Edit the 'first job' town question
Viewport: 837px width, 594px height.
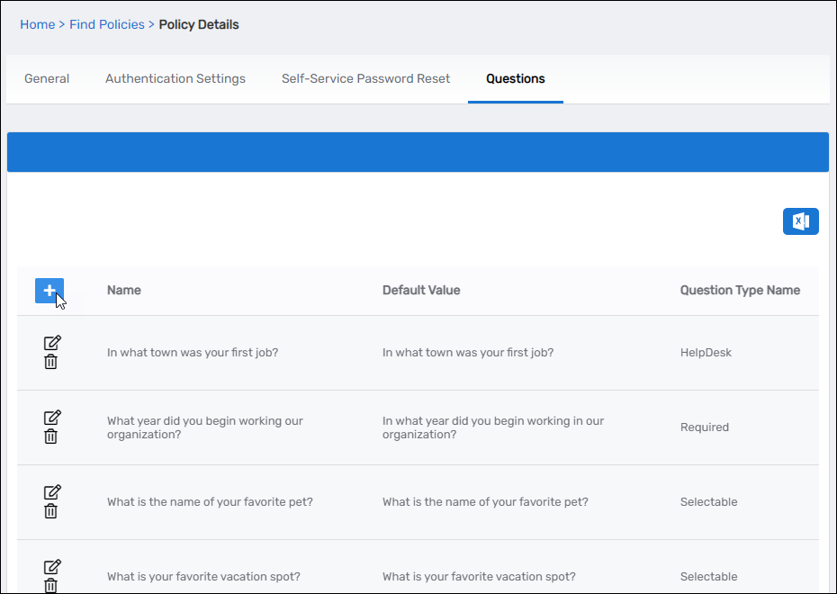[52, 343]
